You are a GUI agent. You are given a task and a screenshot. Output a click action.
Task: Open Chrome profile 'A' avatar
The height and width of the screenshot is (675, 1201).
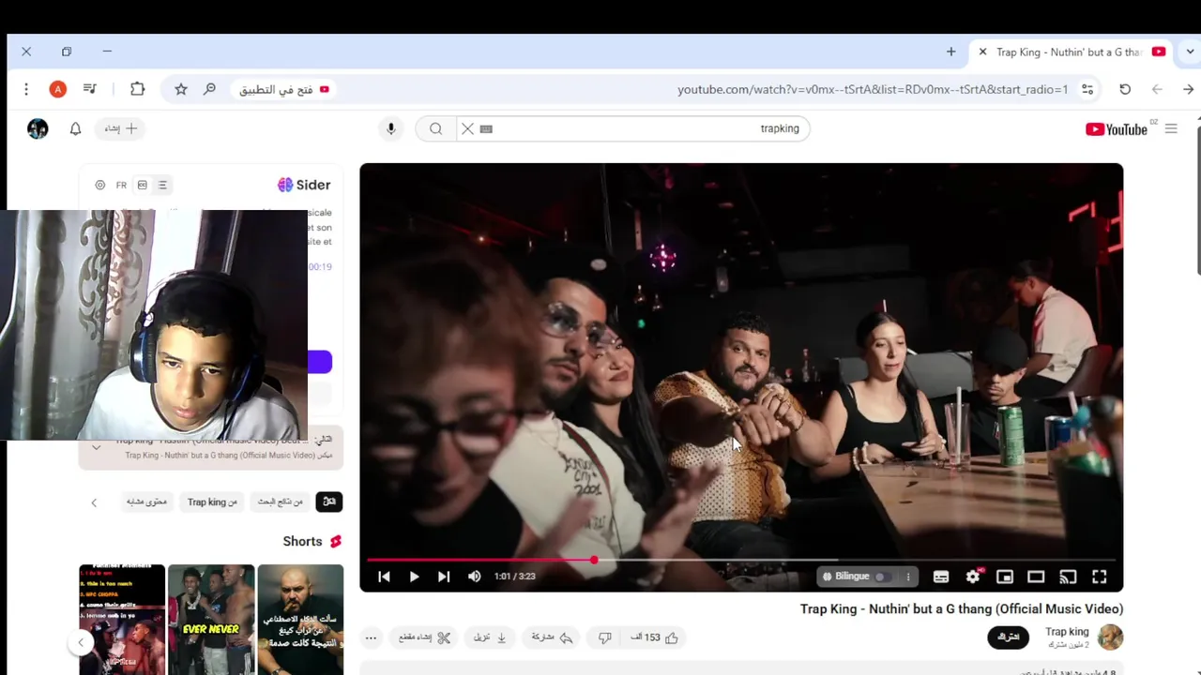pyautogui.click(x=58, y=89)
